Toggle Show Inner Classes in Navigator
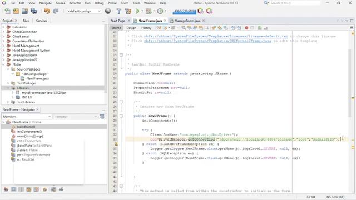 (x=36, y=189)
